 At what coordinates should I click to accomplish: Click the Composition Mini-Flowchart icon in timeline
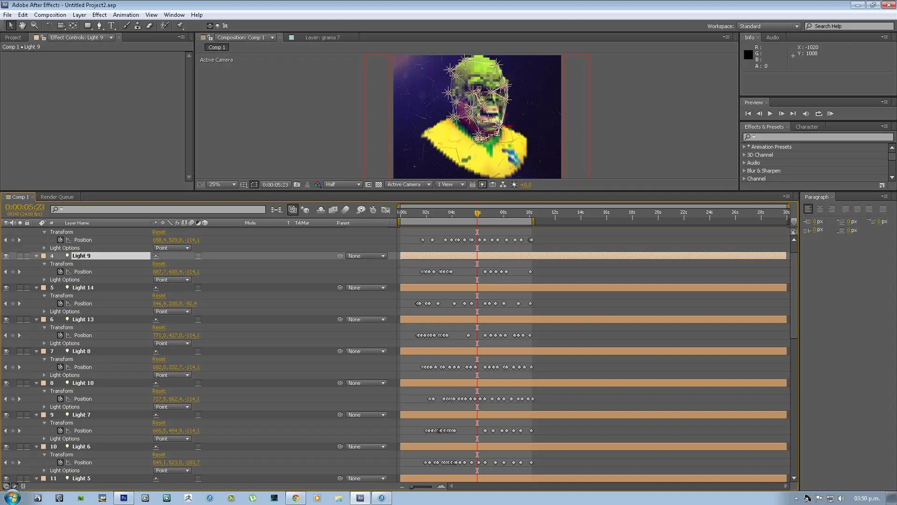(x=276, y=210)
